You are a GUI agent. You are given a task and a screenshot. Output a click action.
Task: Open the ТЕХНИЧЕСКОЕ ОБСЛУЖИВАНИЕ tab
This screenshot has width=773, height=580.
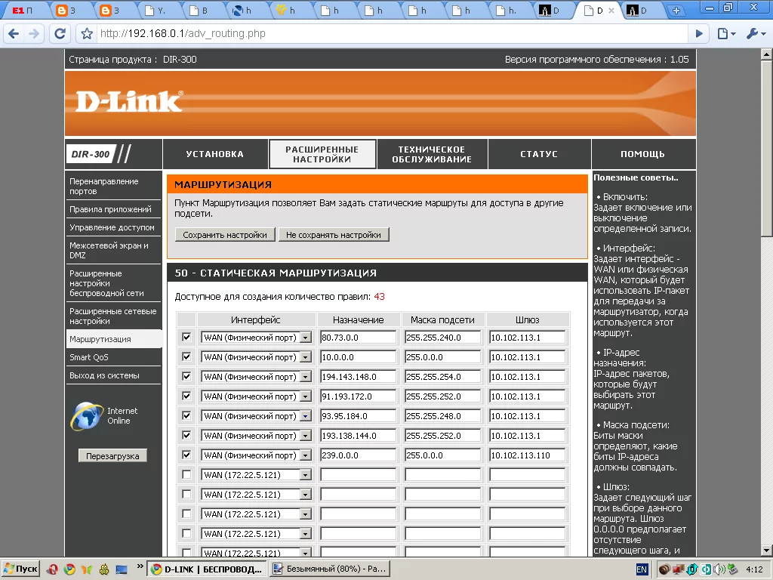432,154
